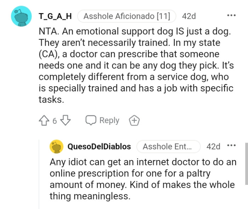
Task: Click the Reply speech bubble icon
Action: coord(91,121)
